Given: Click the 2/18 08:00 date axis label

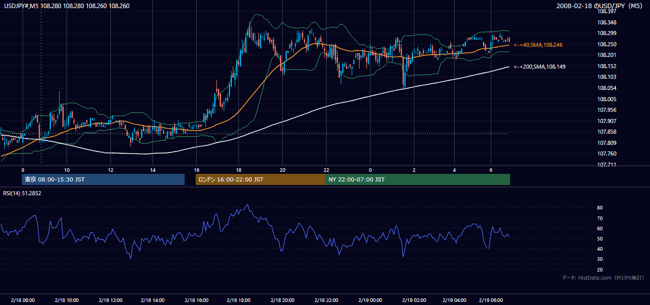Looking at the screenshot, I should tap(24, 300).
